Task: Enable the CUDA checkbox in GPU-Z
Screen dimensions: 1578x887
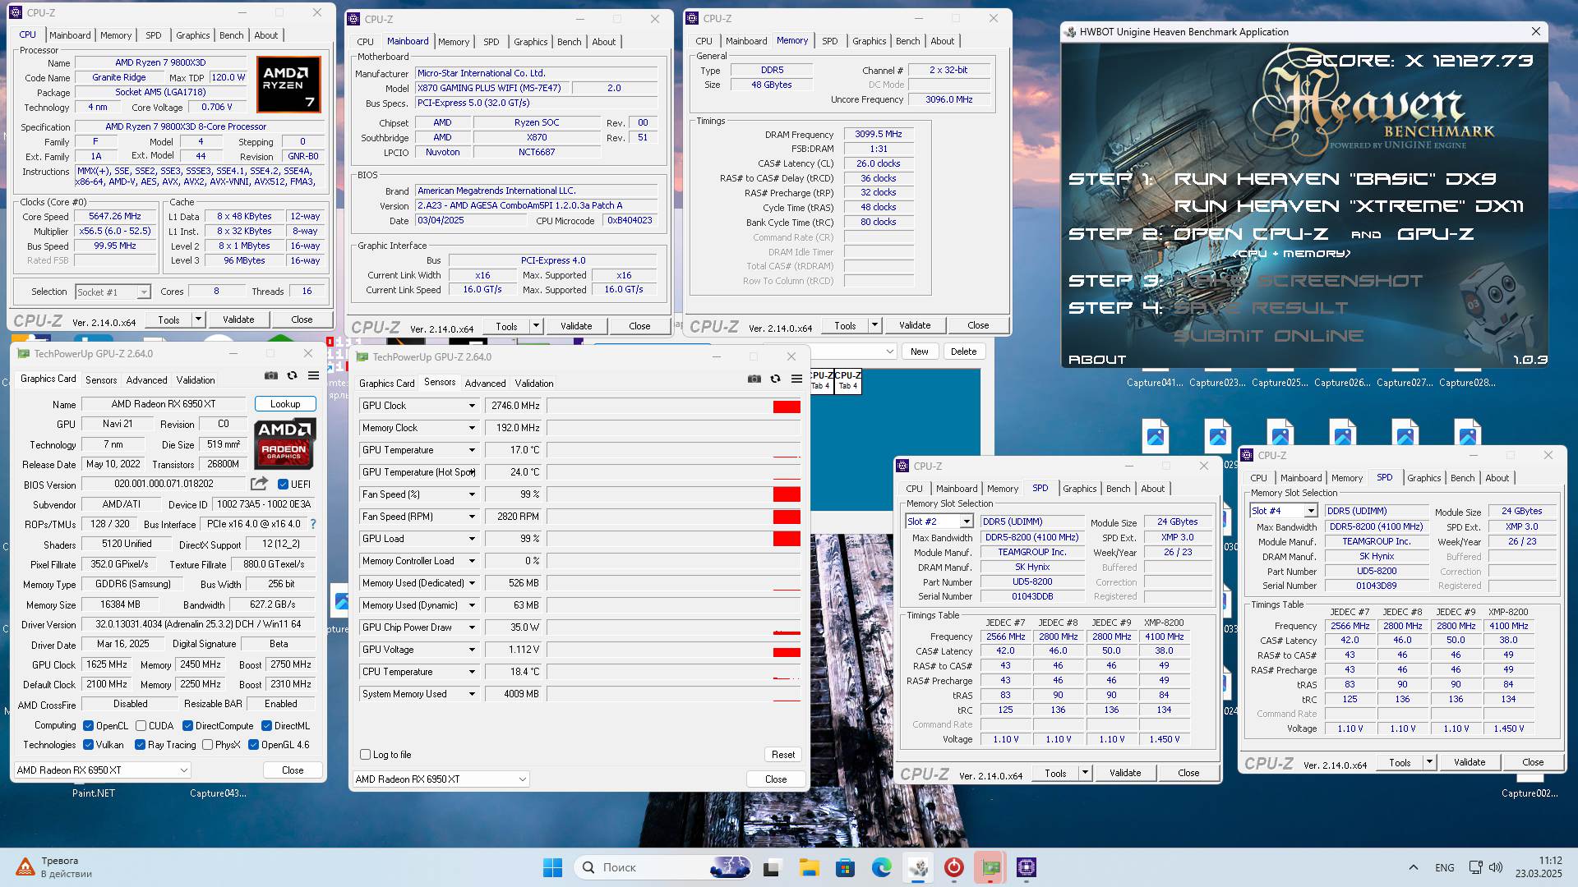Action: [141, 726]
